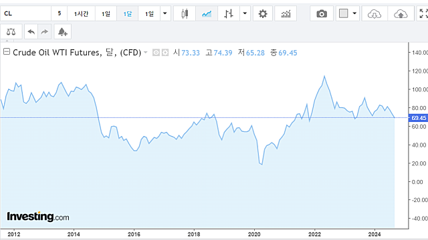The image size is (428, 240).
Task: Toggle fullscreen mode icon
Action: click(423, 13)
